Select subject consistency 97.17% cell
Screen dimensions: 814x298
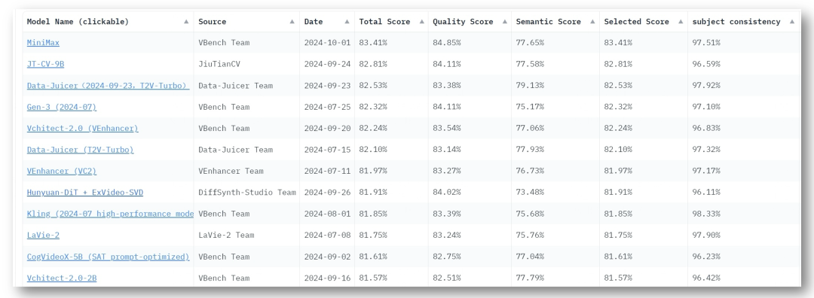coord(743,171)
